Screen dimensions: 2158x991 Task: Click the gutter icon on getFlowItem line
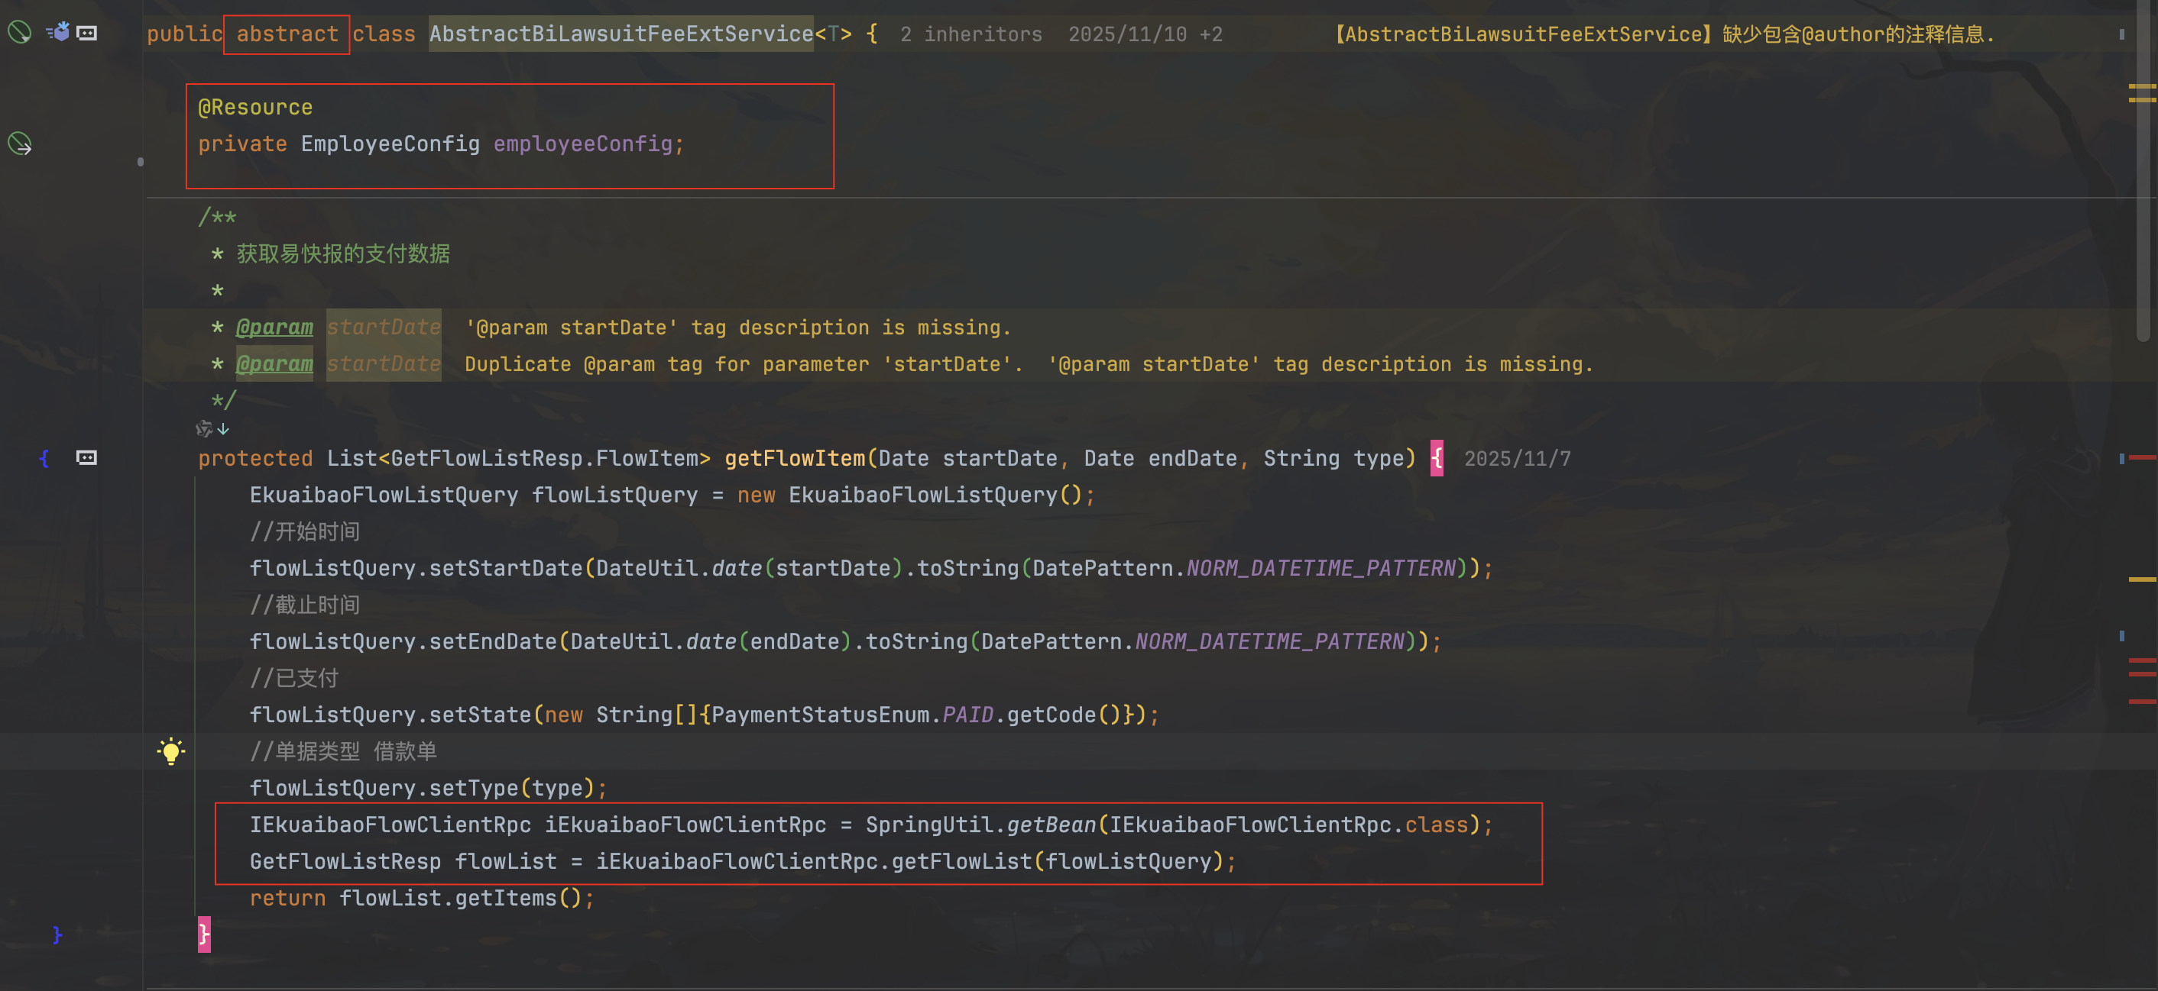[86, 458]
